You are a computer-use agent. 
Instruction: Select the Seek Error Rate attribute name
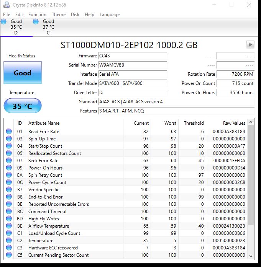click(x=43, y=161)
